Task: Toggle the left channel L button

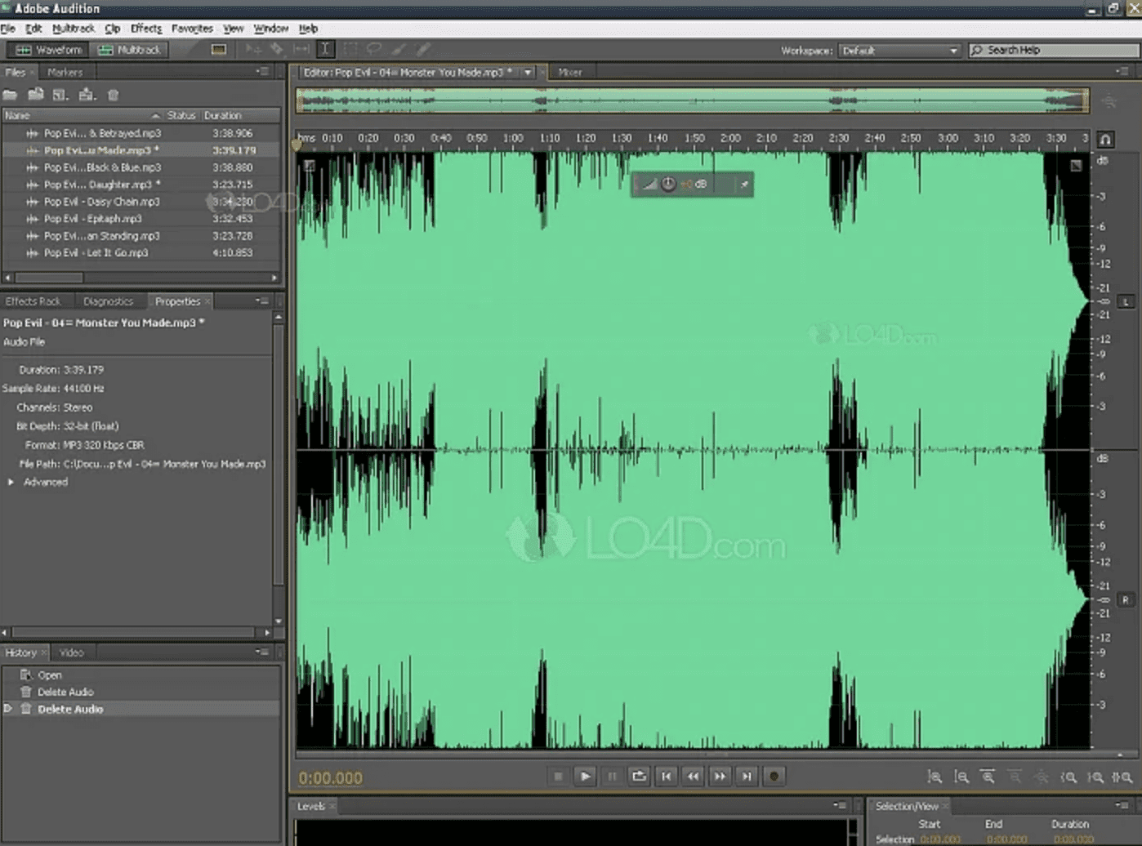Action: 1126,302
